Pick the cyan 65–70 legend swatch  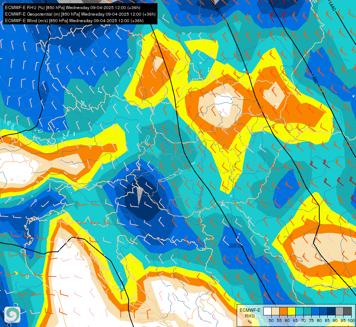[x=300, y=311]
